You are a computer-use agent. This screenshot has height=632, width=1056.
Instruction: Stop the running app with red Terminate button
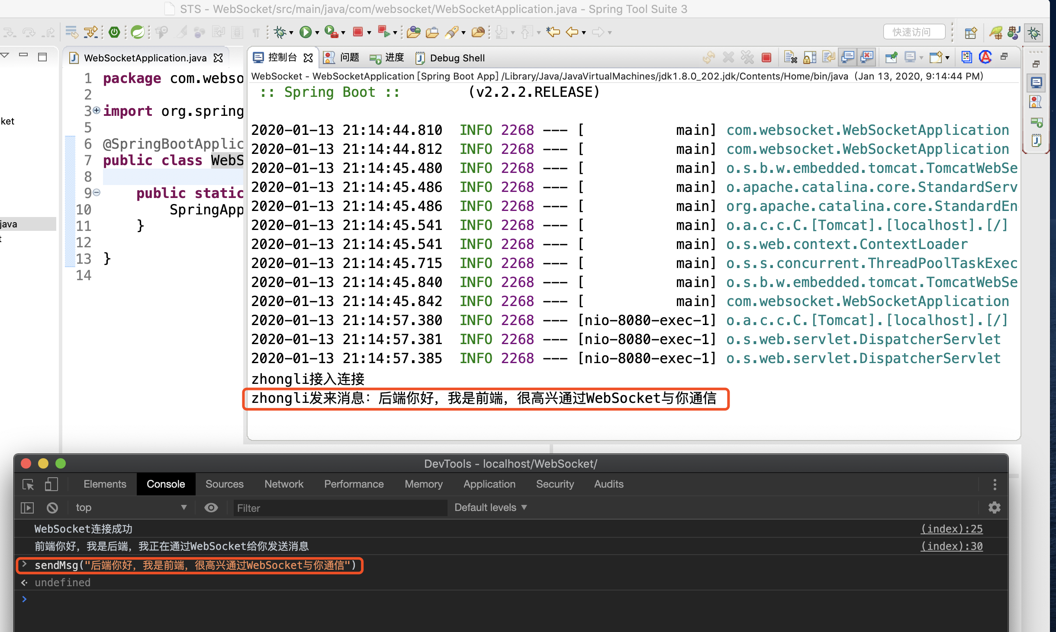click(x=766, y=57)
